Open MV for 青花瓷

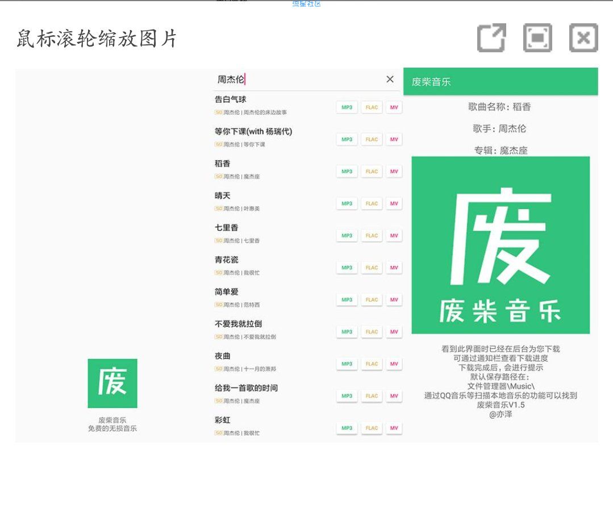point(394,268)
